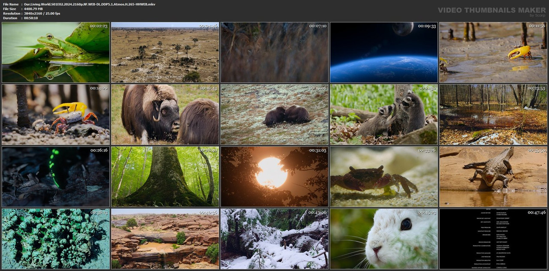Select the fiddler crab close-up thumbnail at 00:14:20

click(x=56, y=114)
